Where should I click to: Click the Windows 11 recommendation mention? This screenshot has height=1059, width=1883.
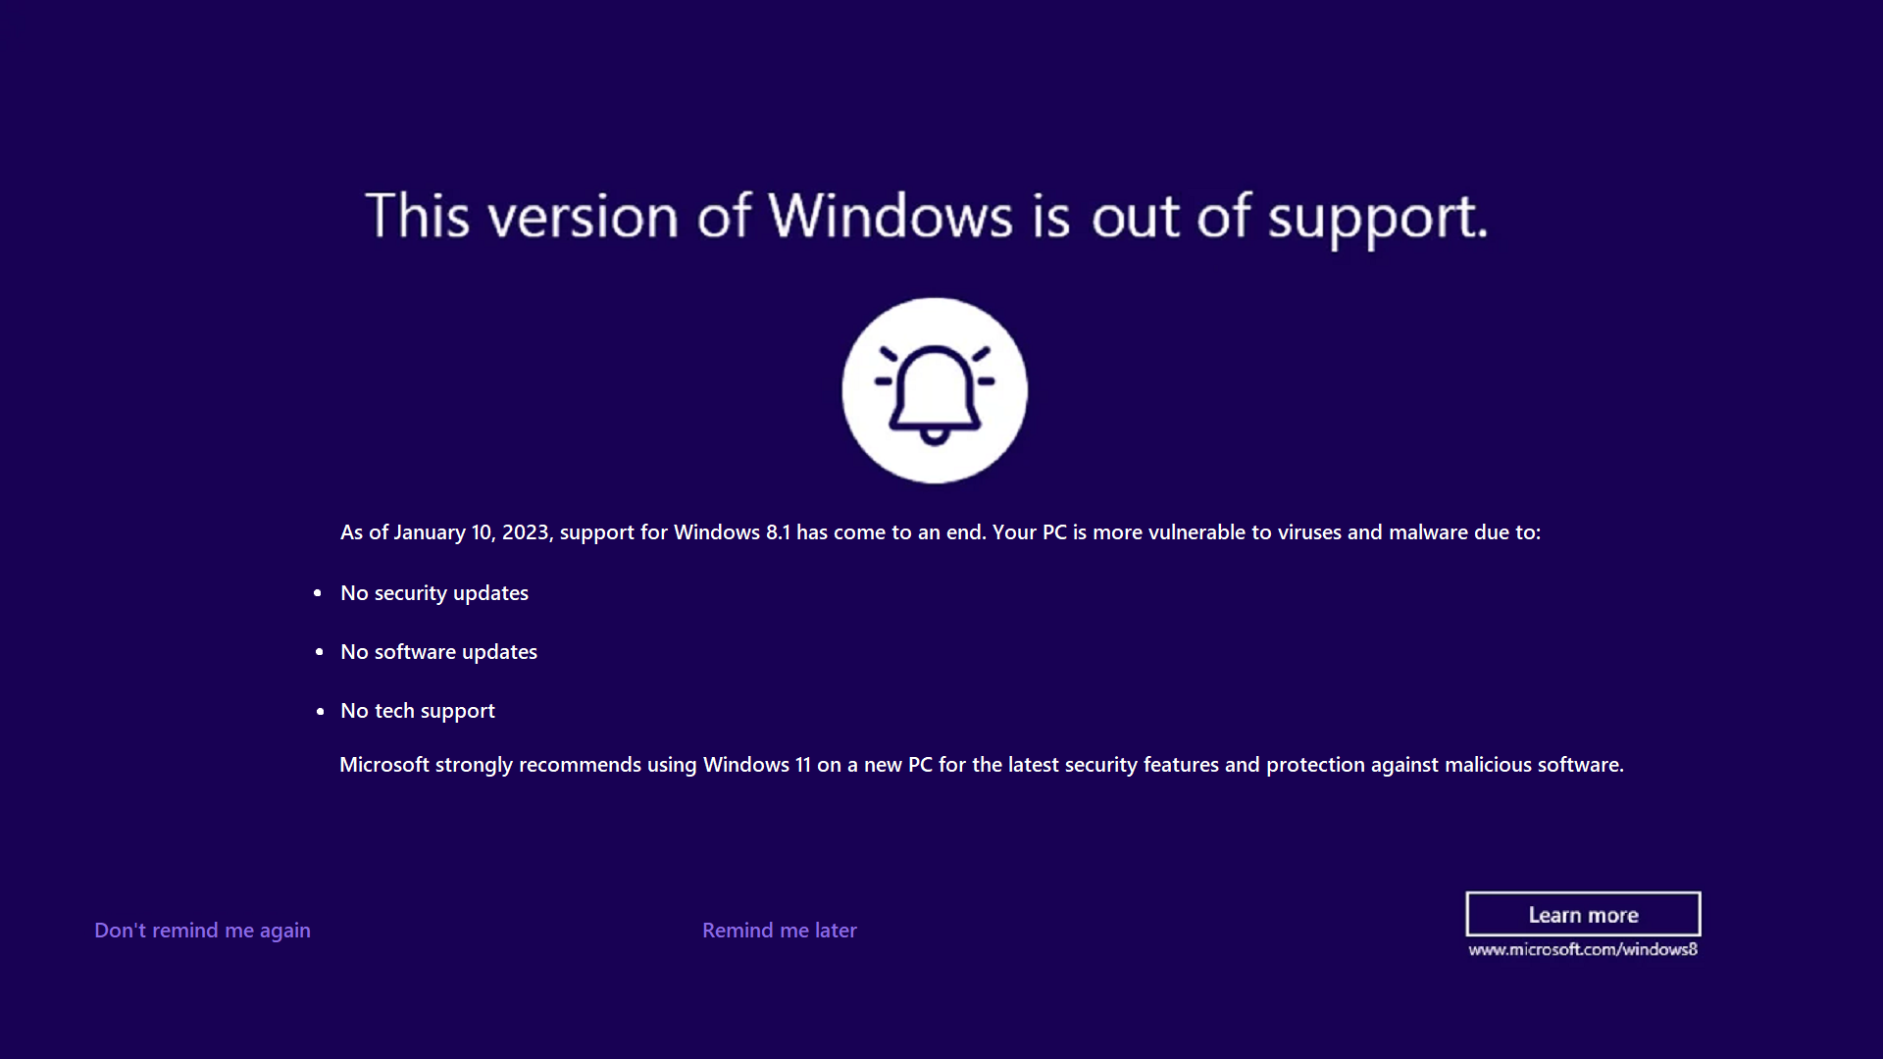coord(757,765)
